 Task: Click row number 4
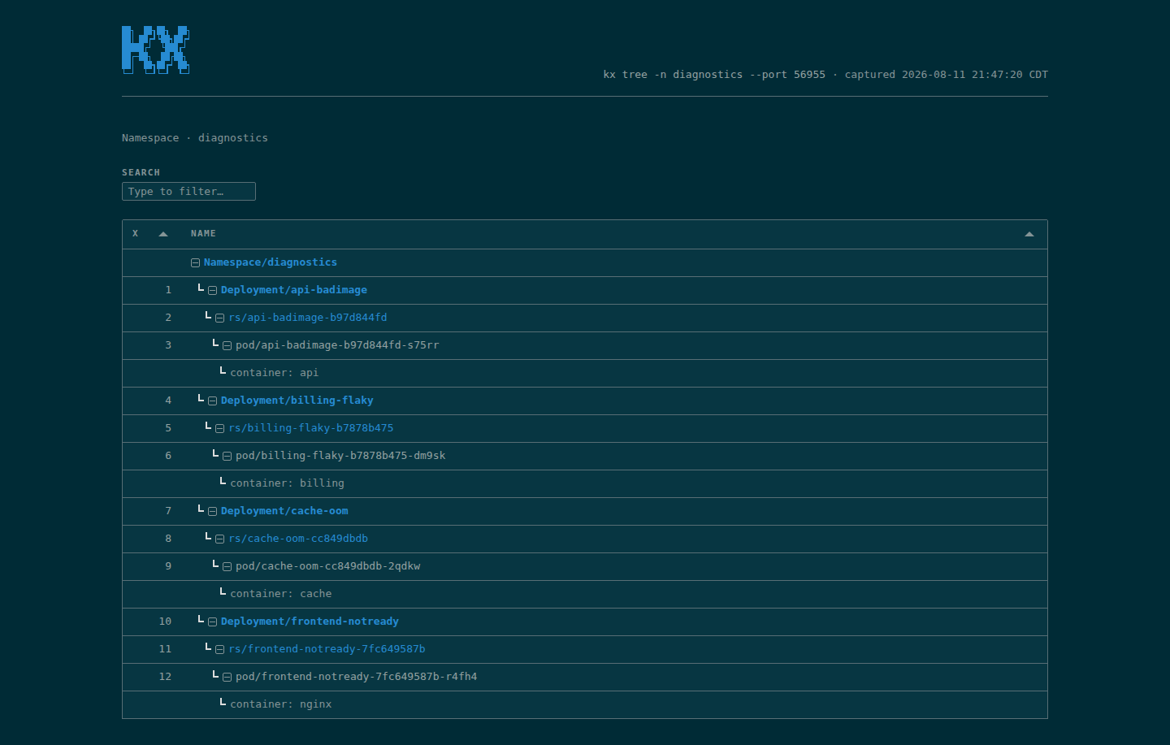(x=168, y=401)
